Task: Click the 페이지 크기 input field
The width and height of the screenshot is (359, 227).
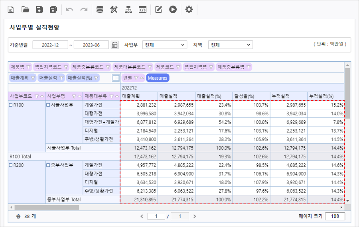Action: pos(335,216)
